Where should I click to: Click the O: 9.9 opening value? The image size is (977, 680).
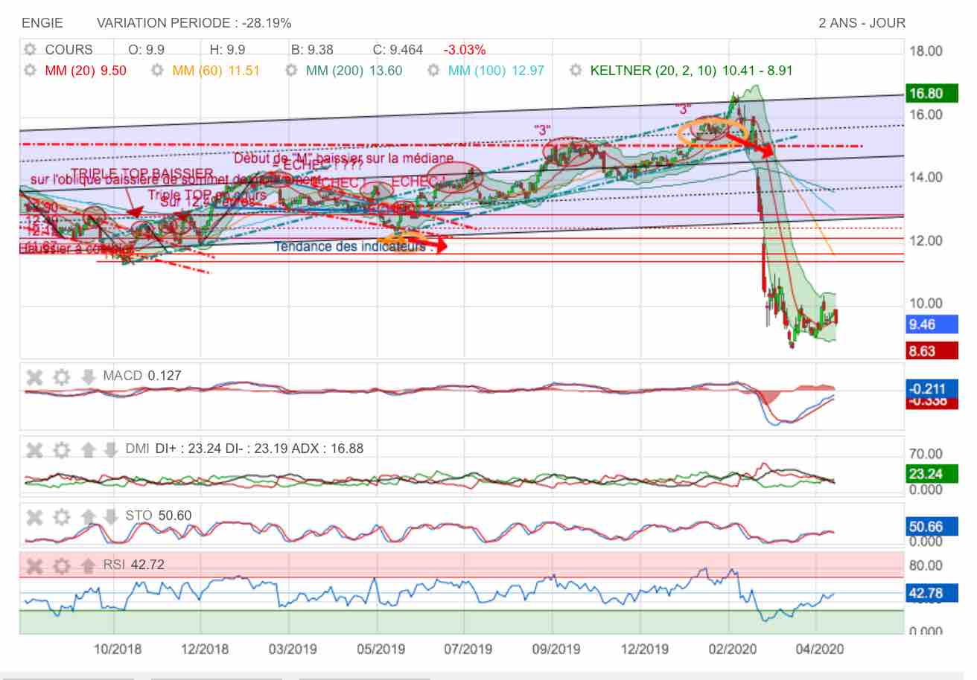(x=147, y=50)
